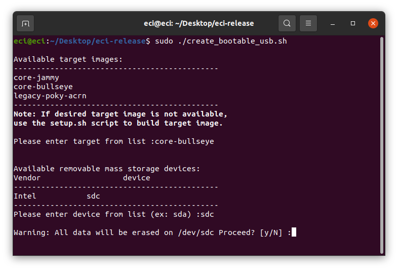Click the eci@eci prompt text
398x270 pixels.
click(29, 41)
